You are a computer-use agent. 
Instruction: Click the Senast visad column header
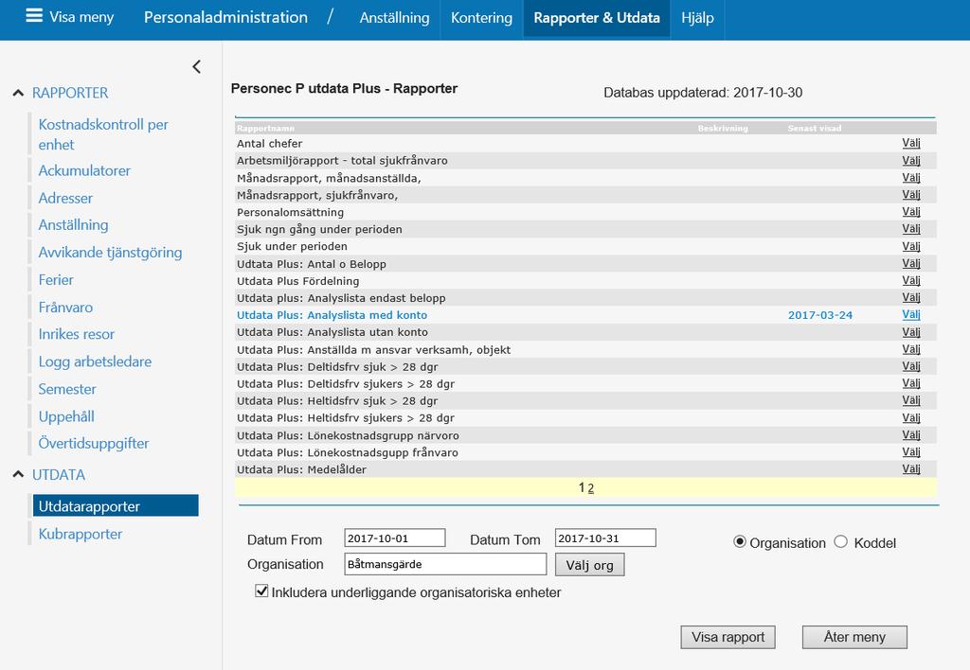click(x=814, y=129)
